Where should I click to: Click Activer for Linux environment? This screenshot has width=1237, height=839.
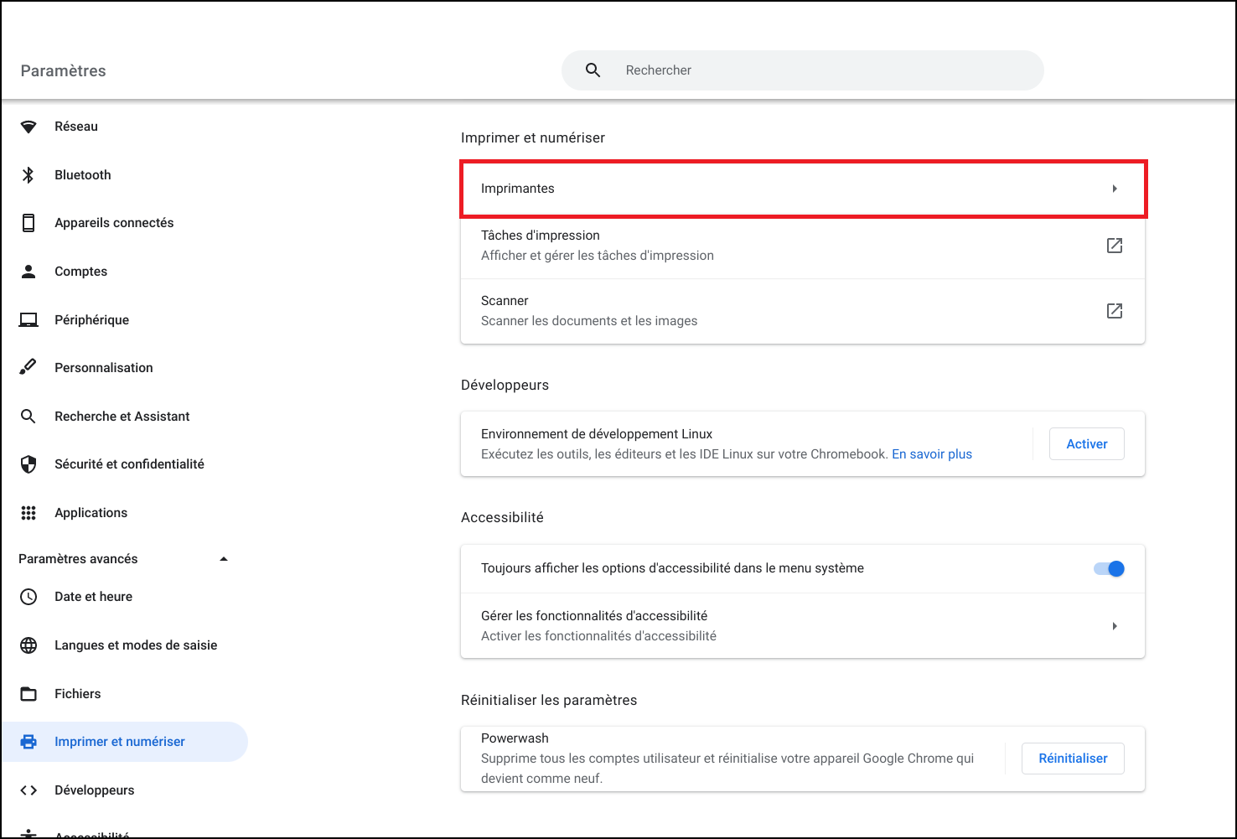[1086, 444]
